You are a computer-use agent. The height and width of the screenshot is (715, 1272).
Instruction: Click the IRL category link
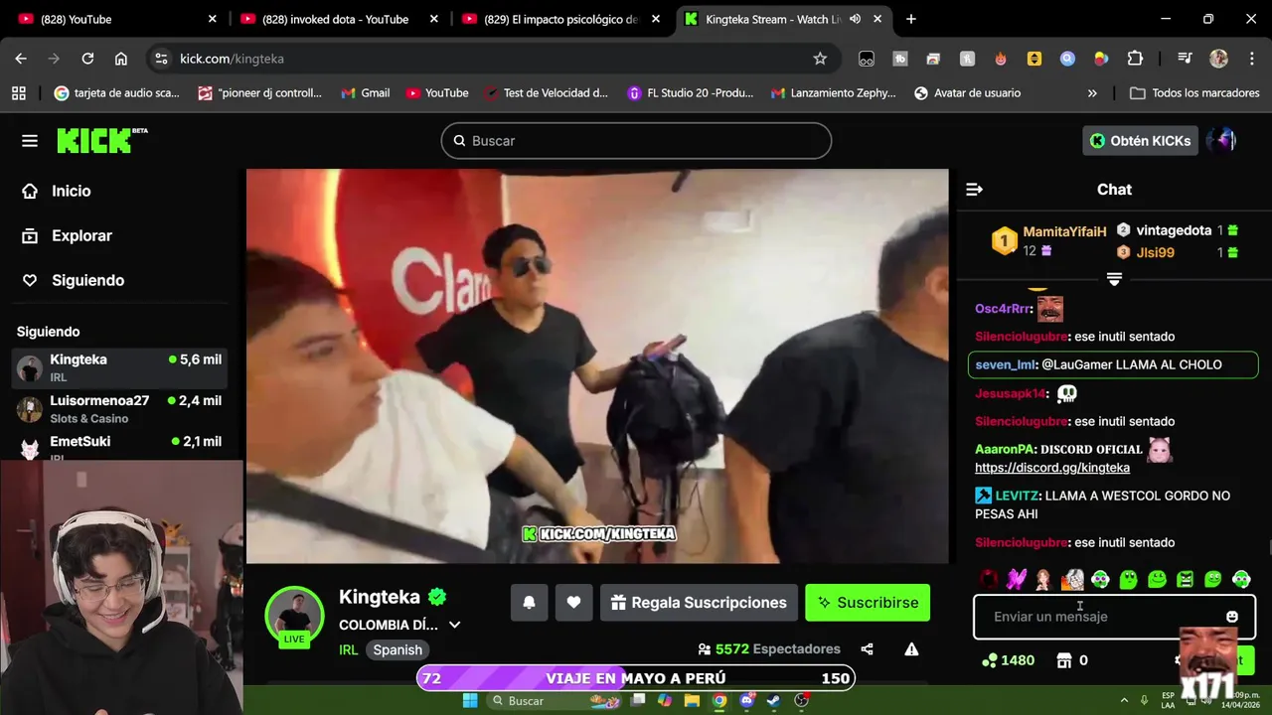(x=348, y=649)
